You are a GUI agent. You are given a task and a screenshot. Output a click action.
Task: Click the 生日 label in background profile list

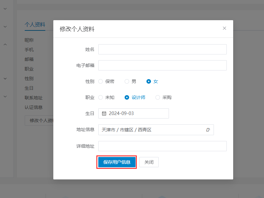(29, 88)
